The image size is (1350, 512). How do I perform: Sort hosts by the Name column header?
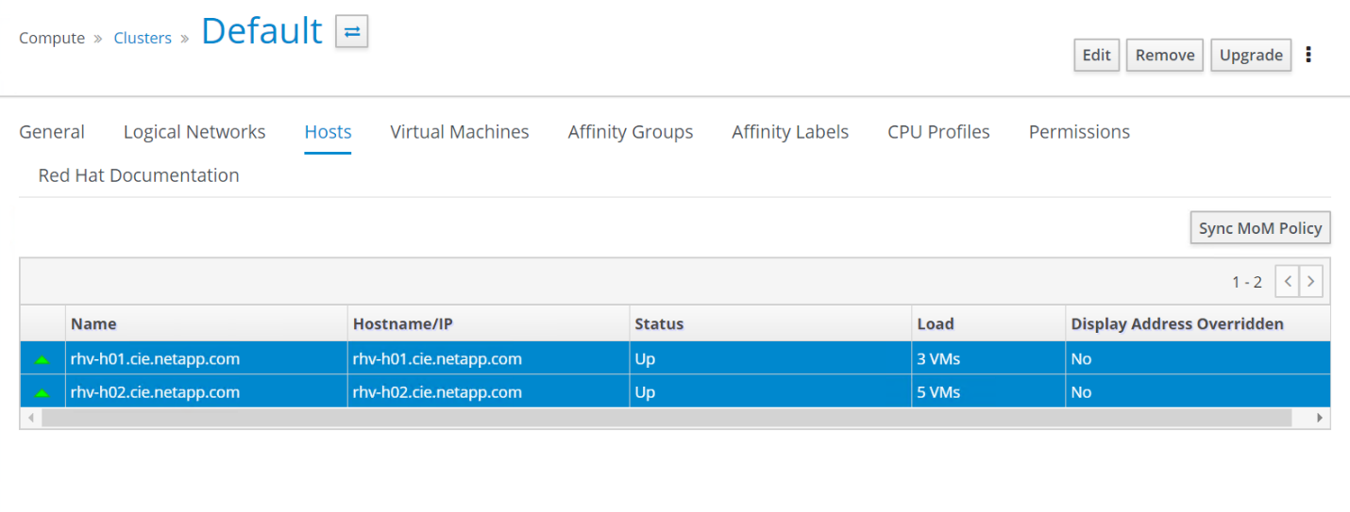[94, 323]
